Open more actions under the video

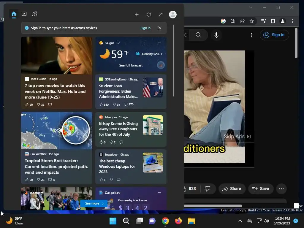[x=281, y=189]
